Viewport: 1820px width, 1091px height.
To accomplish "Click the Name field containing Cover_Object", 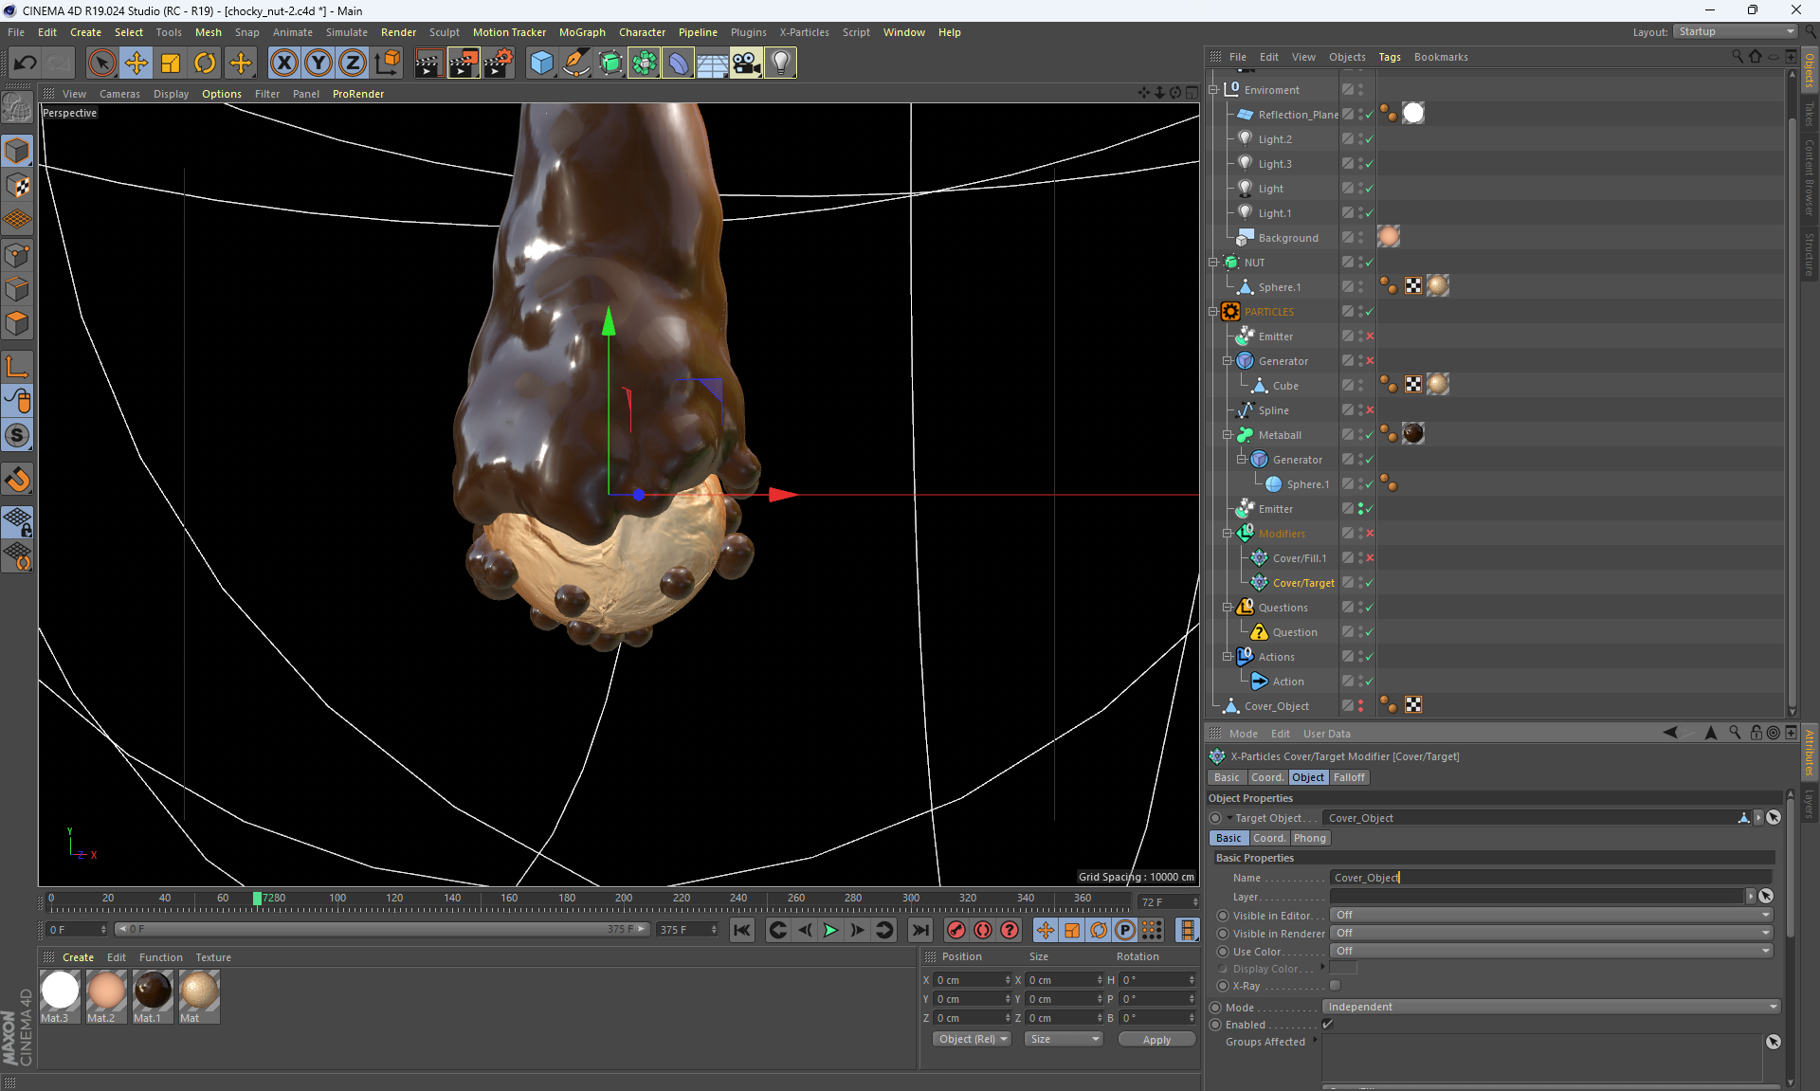I will click(x=1550, y=878).
